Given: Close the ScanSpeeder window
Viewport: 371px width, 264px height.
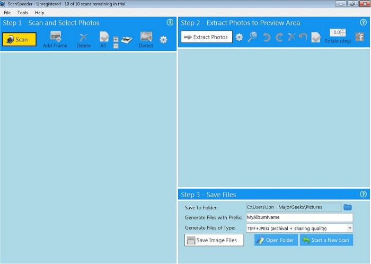Looking at the screenshot, I should pyautogui.click(x=365, y=4).
